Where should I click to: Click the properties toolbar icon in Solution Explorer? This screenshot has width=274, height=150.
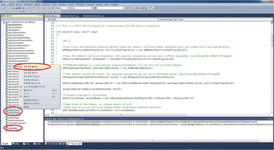pos(3,19)
